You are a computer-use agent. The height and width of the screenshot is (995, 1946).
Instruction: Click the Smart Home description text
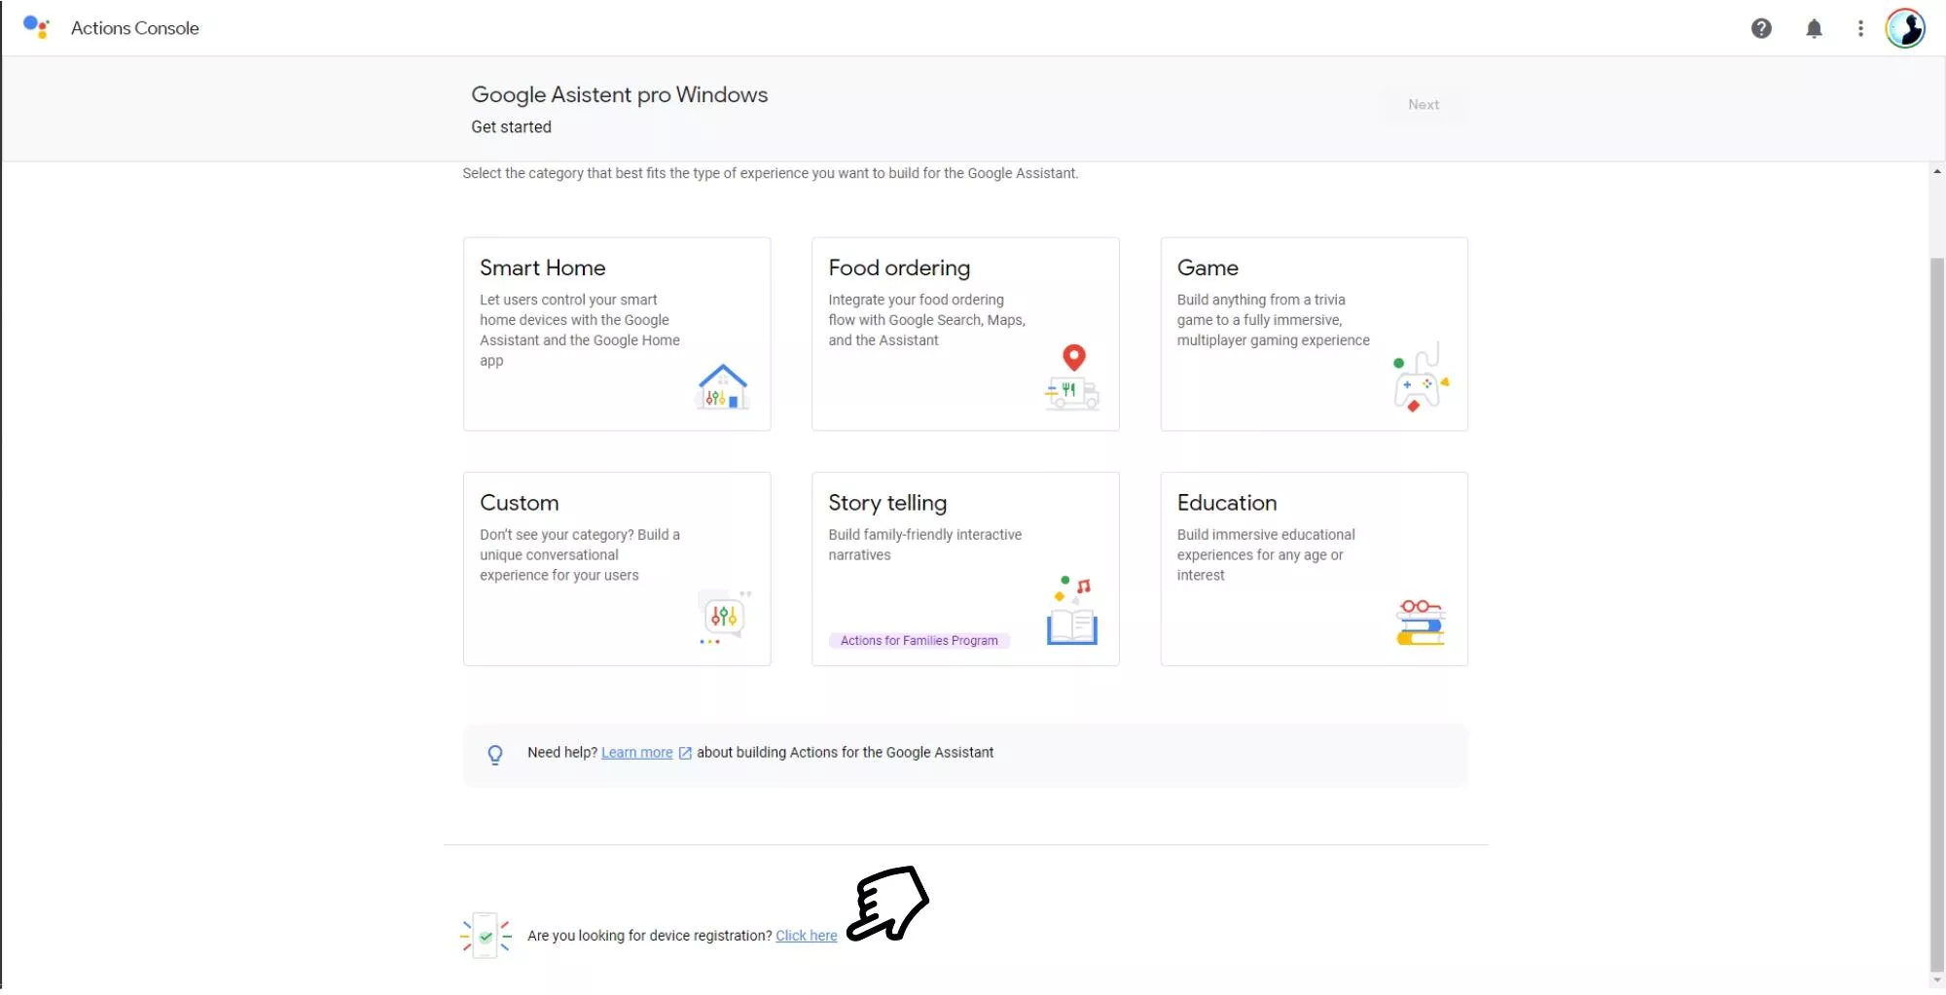click(580, 330)
